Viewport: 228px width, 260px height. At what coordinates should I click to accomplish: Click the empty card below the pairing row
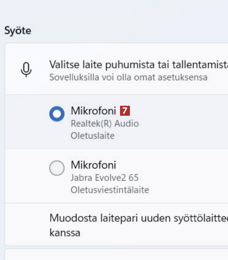point(114,255)
